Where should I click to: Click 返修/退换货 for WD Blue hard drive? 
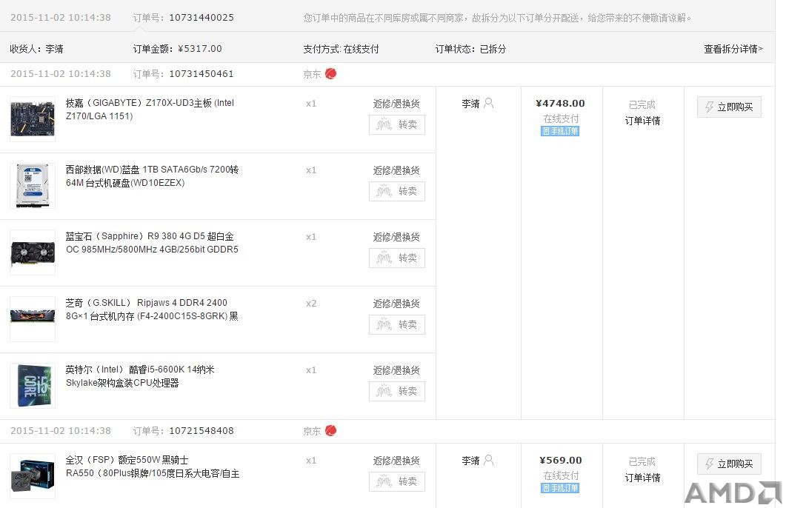(396, 170)
